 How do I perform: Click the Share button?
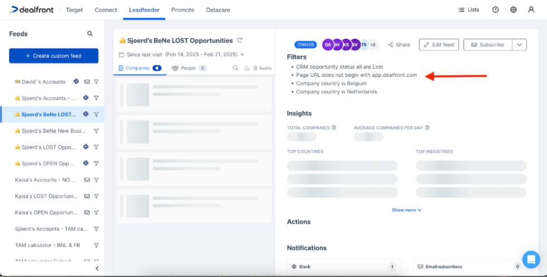(399, 45)
